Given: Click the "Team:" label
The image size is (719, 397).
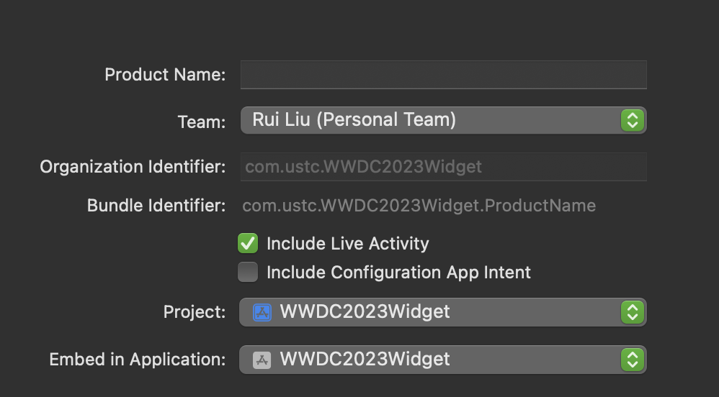Looking at the screenshot, I should 201,122.
